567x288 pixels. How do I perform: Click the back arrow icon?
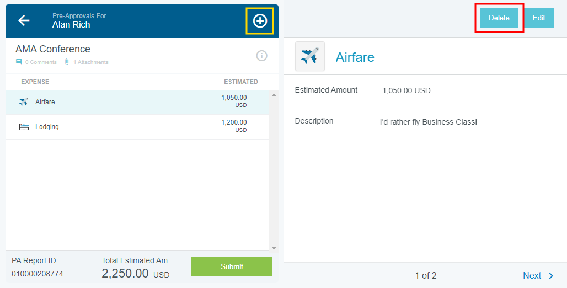coord(24,20)
